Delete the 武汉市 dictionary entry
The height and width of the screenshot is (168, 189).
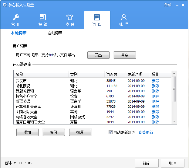(x=155, y=81)
